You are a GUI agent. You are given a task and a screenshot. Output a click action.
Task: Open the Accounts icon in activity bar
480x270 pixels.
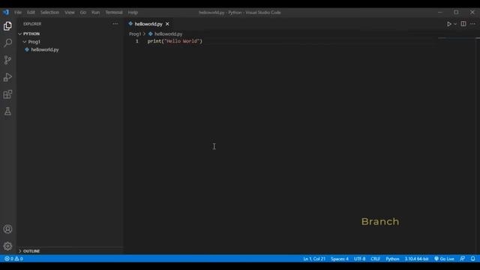pyautogui.click(x=7, y=229)
